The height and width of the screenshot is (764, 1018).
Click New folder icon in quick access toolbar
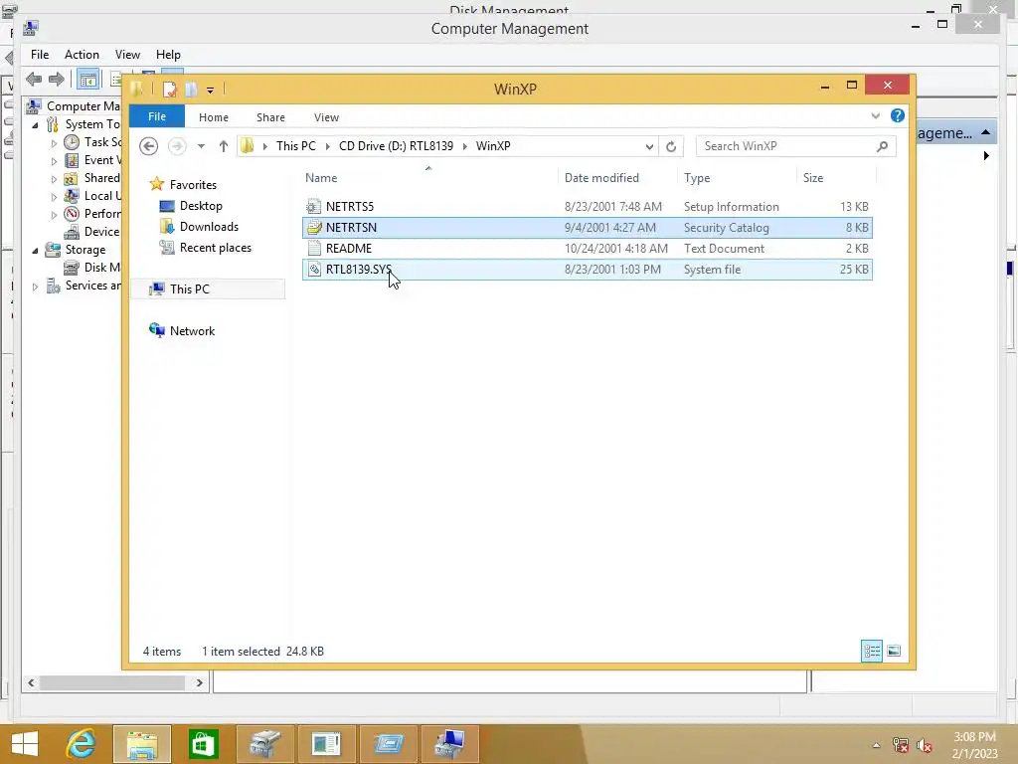tap(191, 89)
